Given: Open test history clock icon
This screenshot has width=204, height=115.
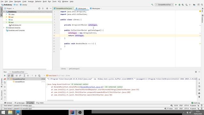Looking at the screenshot, I should click(x=39, y=76).
